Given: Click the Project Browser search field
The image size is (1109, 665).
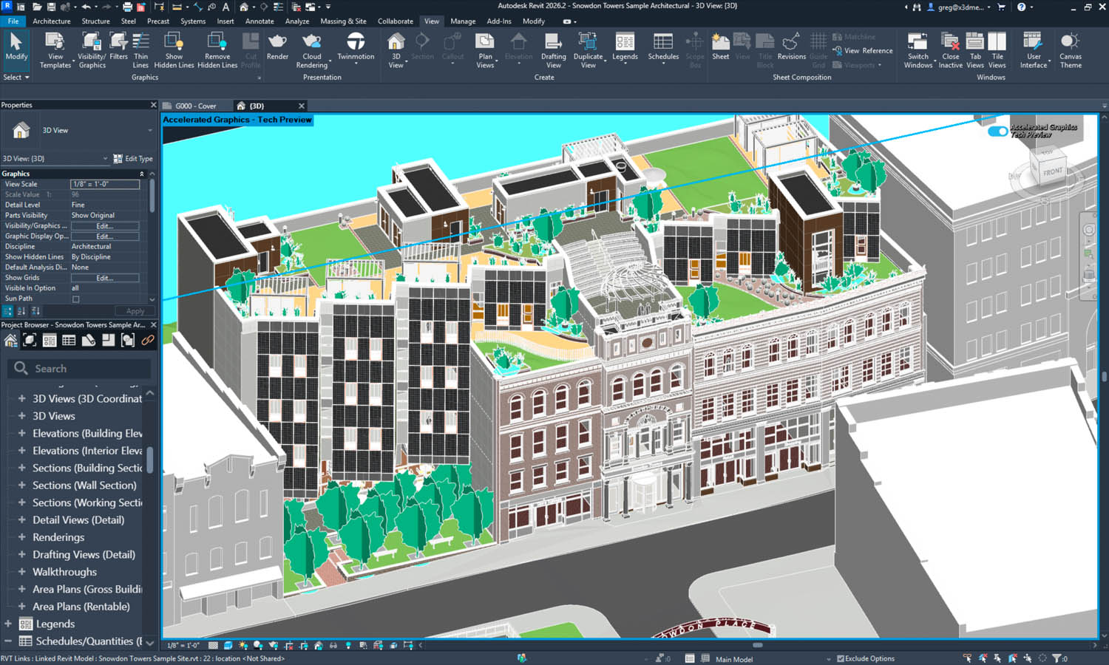Looking at the screenshot, I should click(x=81, y=369).
